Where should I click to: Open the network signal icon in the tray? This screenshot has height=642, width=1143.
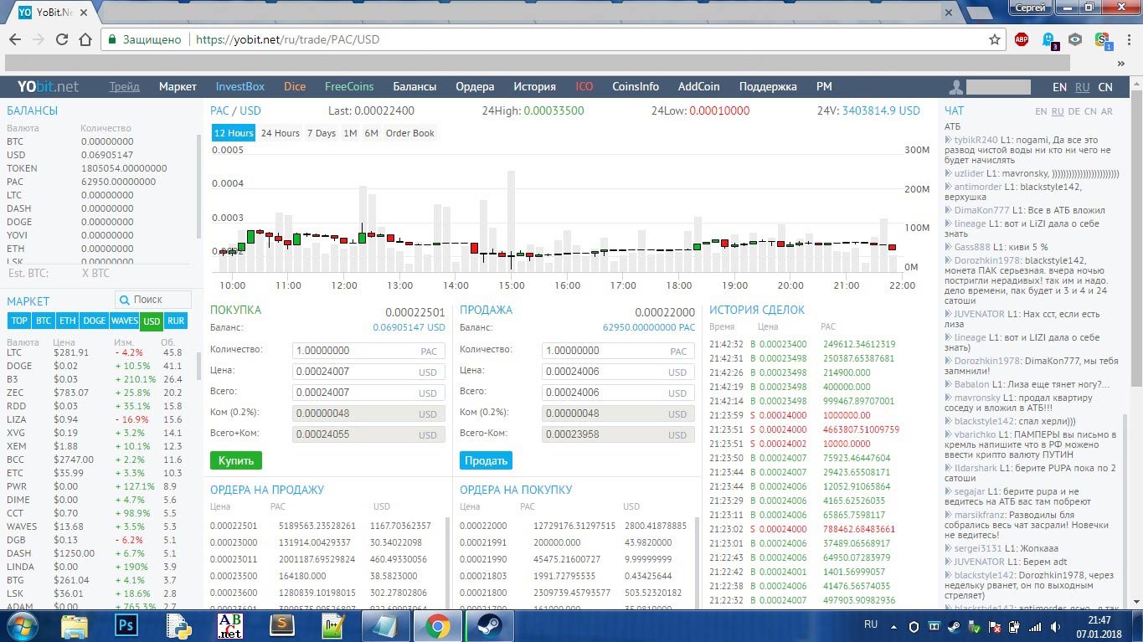click(1034, 626)
